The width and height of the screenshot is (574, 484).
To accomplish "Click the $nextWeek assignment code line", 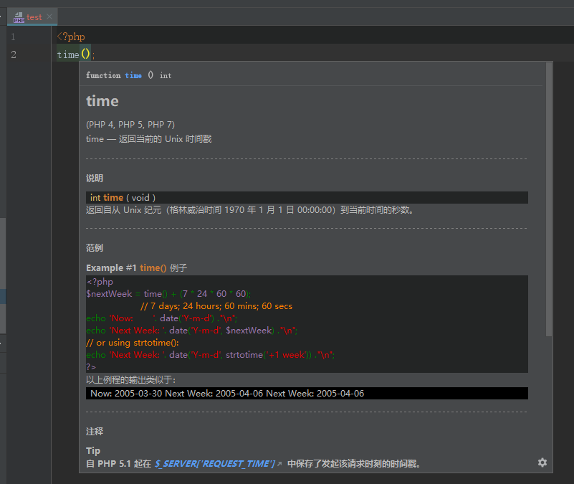I will pyautogui.click(x=168, y=294).
